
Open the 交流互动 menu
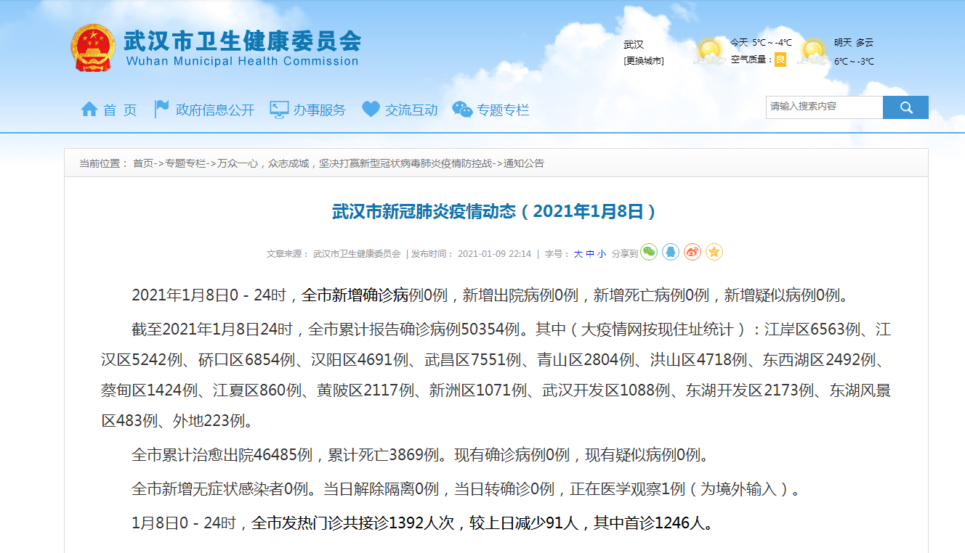point(411,110)
